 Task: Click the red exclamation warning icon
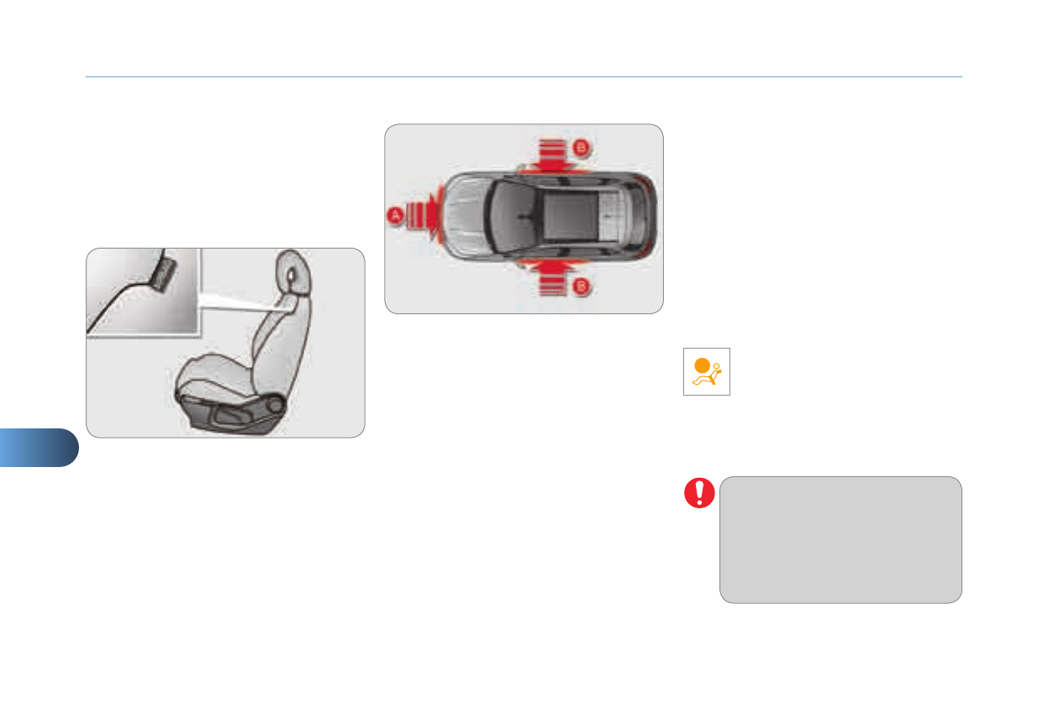(x=699, y=493)
